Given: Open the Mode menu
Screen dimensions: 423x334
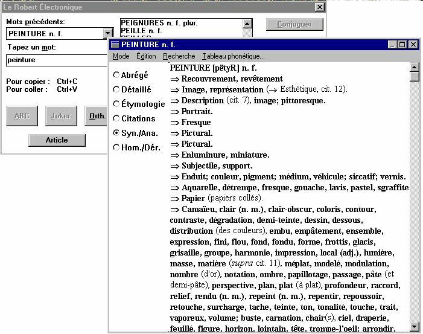Looking at the screenshot, I should coord(121,56).
